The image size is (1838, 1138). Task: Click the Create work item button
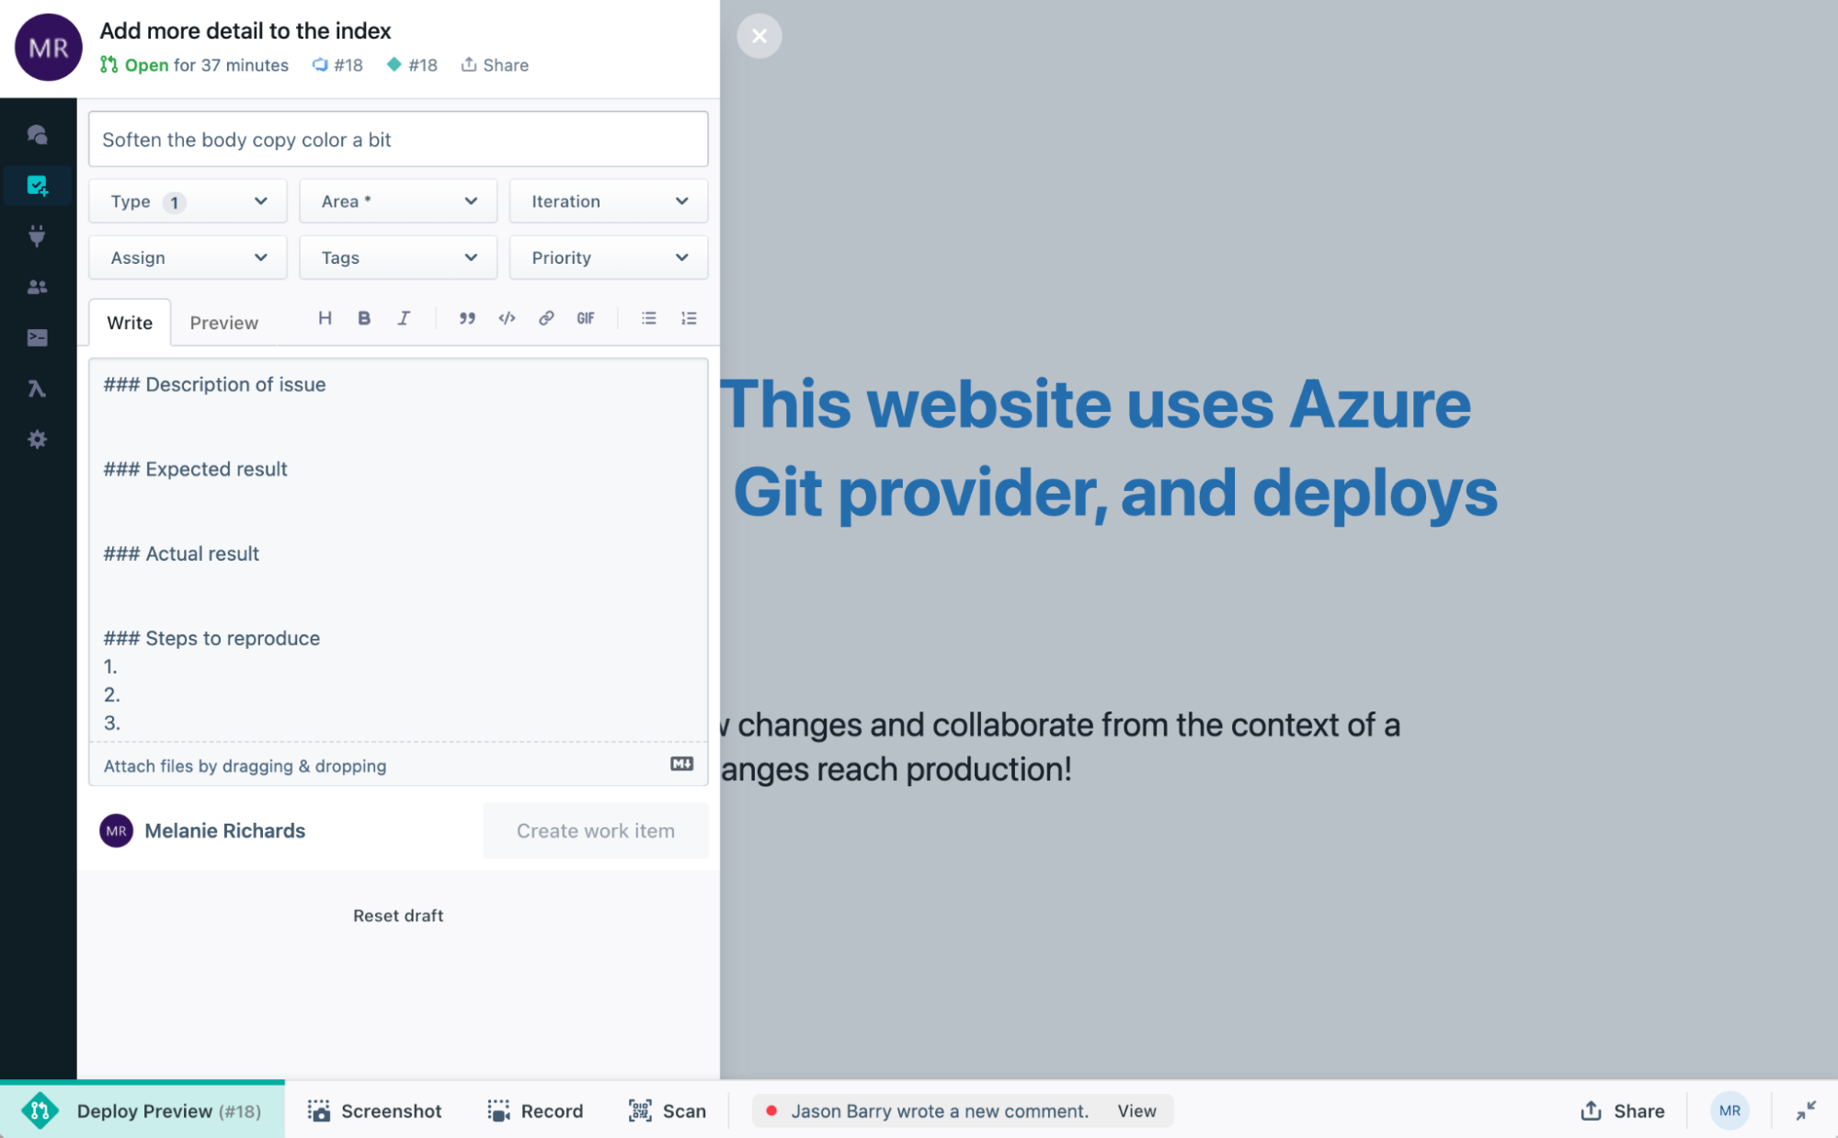click(595, 831)
